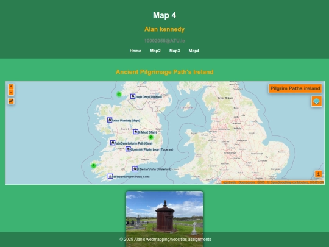Click the OpenStreetMap contributors attribution link
329x247 pixels.
(x=288, y=182)
